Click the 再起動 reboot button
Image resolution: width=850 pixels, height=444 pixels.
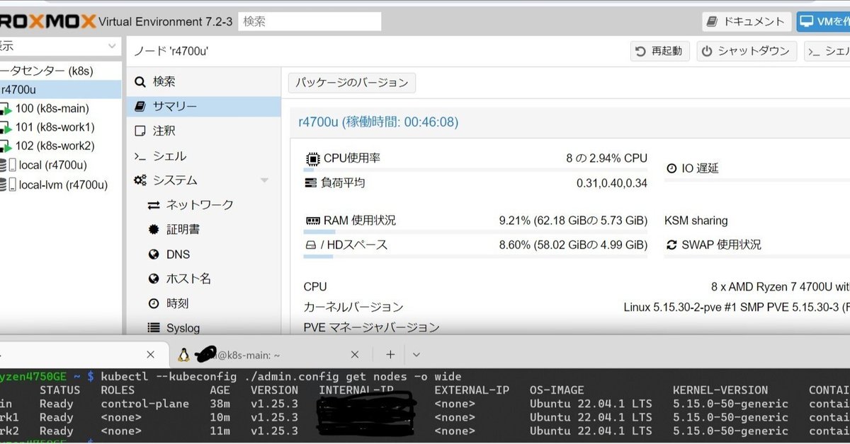tap(659, 51)
